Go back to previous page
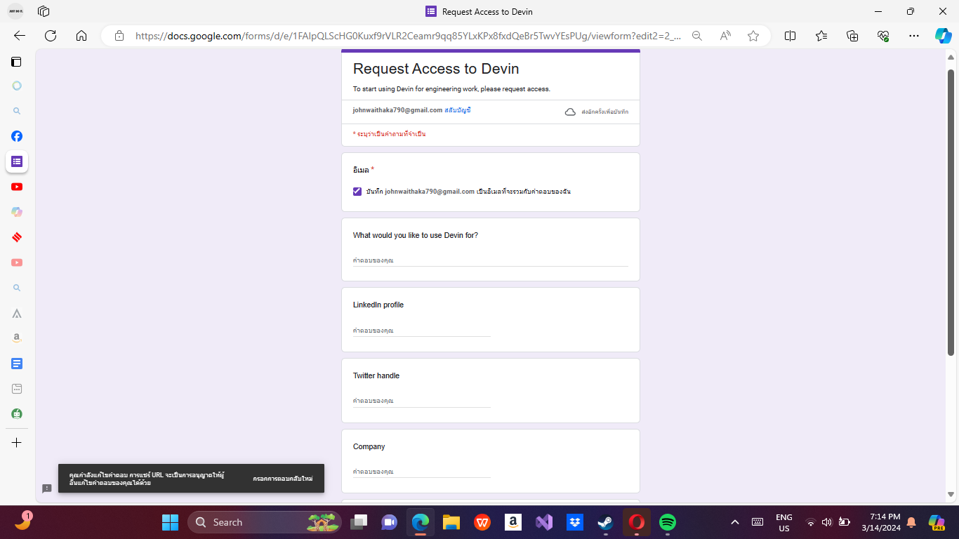This screenshot has height=539, width=959. 20,36
